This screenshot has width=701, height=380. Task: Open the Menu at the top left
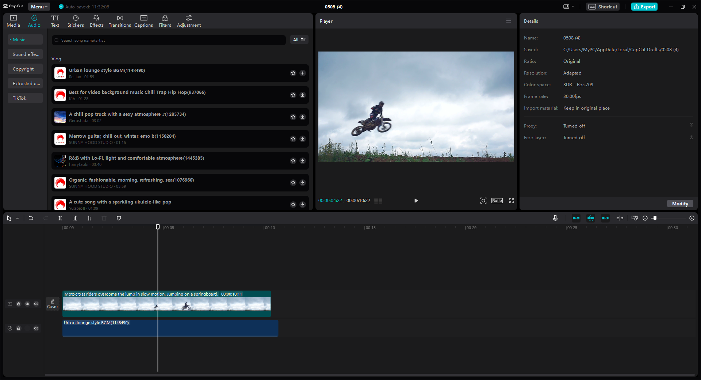click(38, 6)
